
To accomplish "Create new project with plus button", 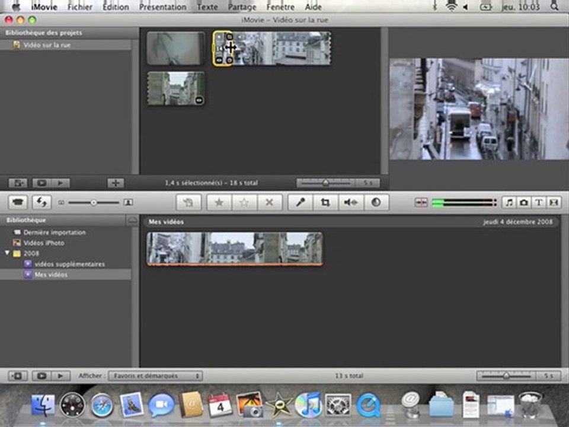I will point(116,183).
